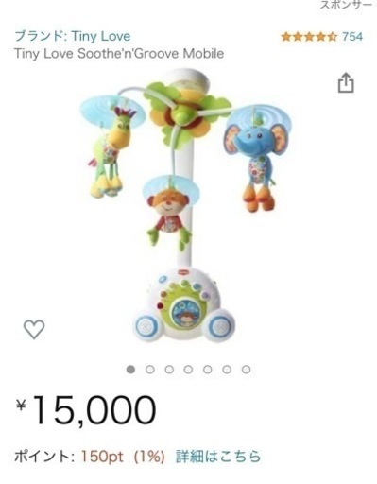Click the Tiny Love Soothe'n'Groove Mobile title
The width and height of the screenshot is (377, 484).
point(119,54)
